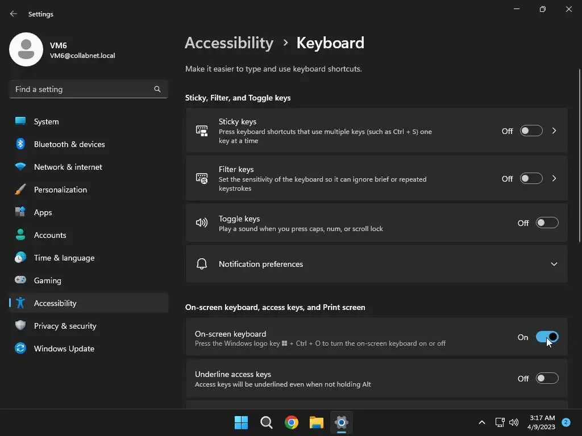Screen dimensions: 582x436
Task: Expand the Notification preferences section
Action: pos(554,264)
